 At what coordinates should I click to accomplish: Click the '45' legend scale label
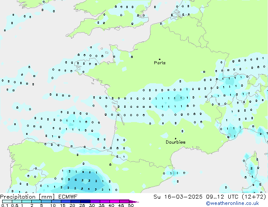pyautogui.click(x=121, y=205)
